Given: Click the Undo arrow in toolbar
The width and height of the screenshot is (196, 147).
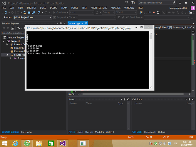Looking at the screenshot, I should (x=40, y=13).
